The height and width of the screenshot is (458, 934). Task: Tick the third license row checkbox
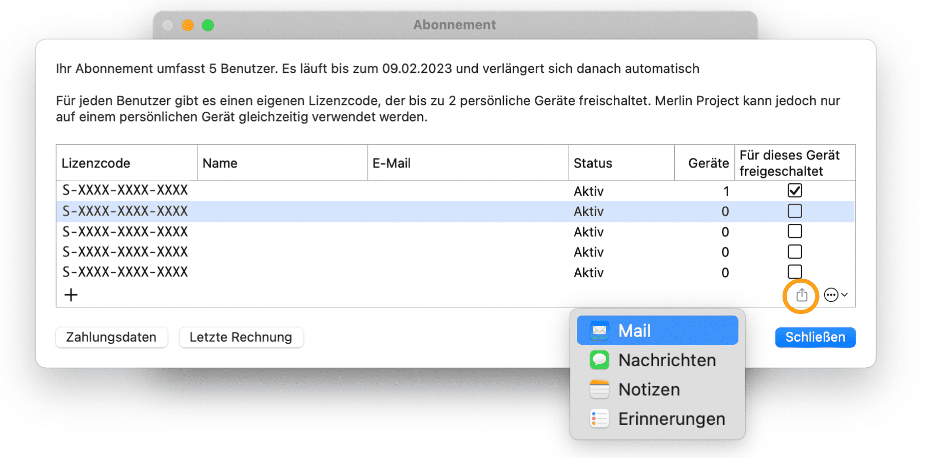point(794,232)
